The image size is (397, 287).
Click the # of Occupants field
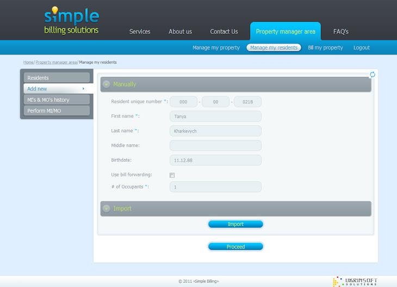pyautogui.click(x=215, y=187)
